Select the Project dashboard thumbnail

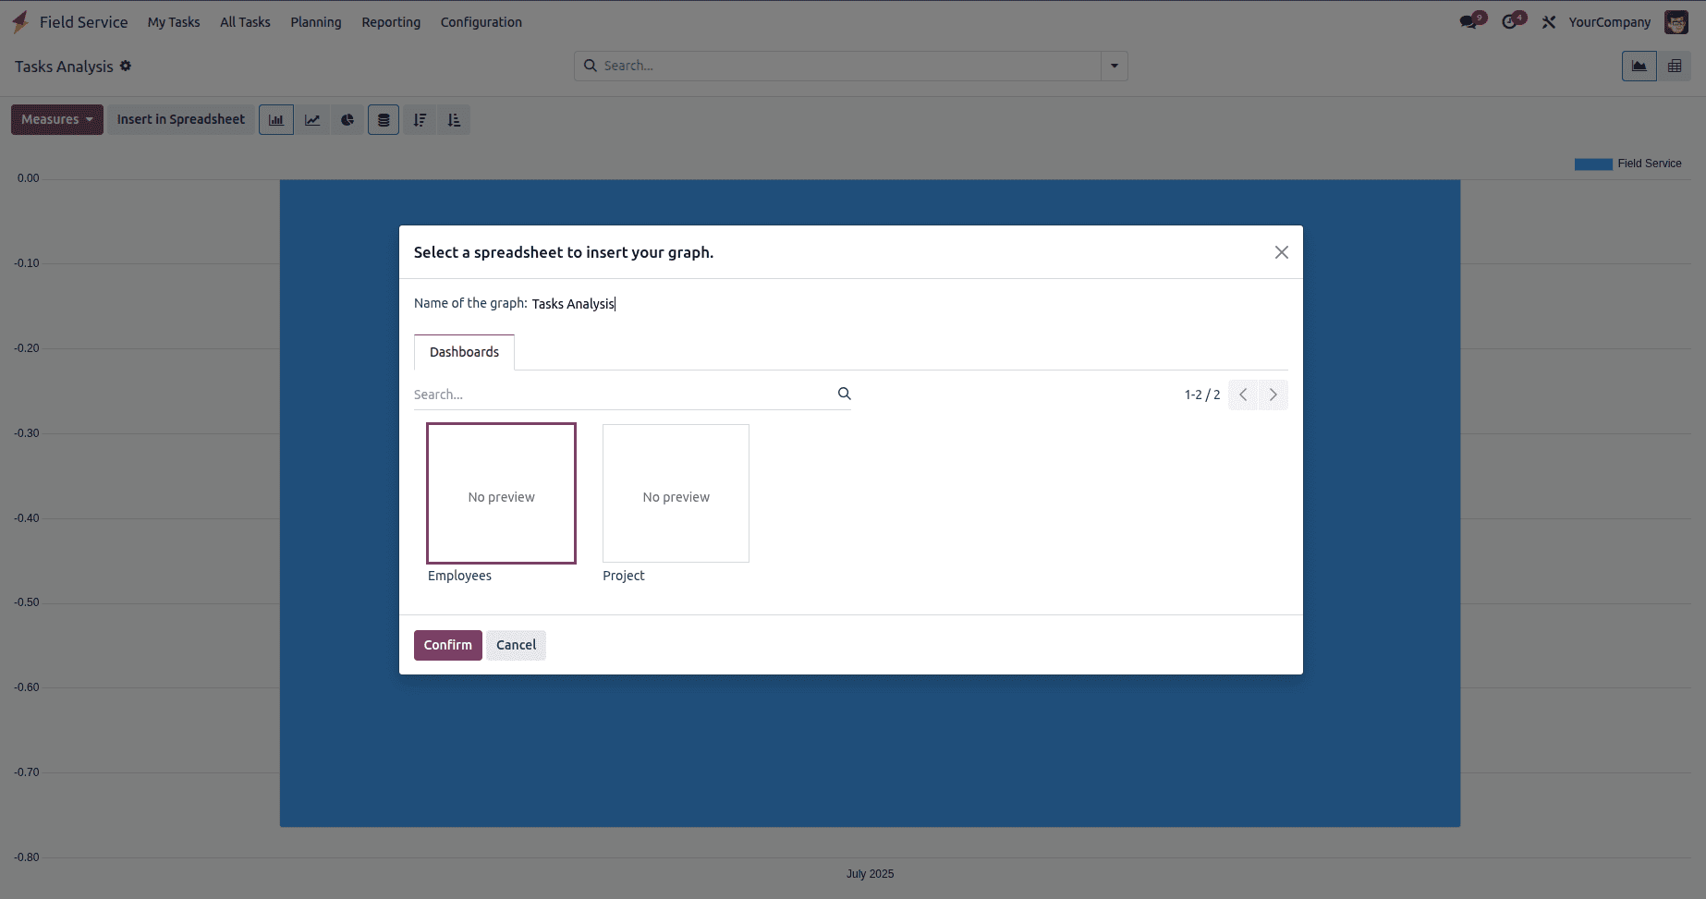(676, 493)
